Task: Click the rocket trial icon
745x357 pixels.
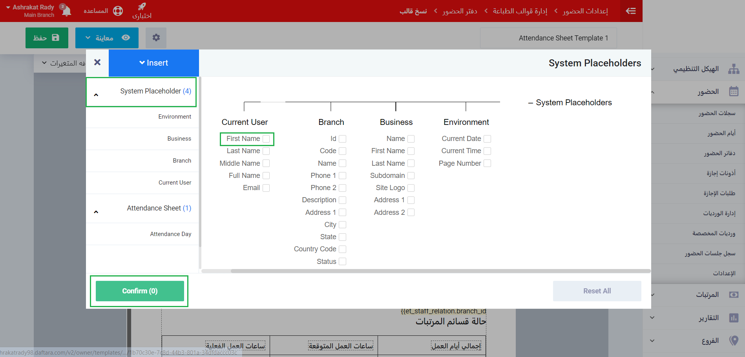Action: click(x=142, y=7)
